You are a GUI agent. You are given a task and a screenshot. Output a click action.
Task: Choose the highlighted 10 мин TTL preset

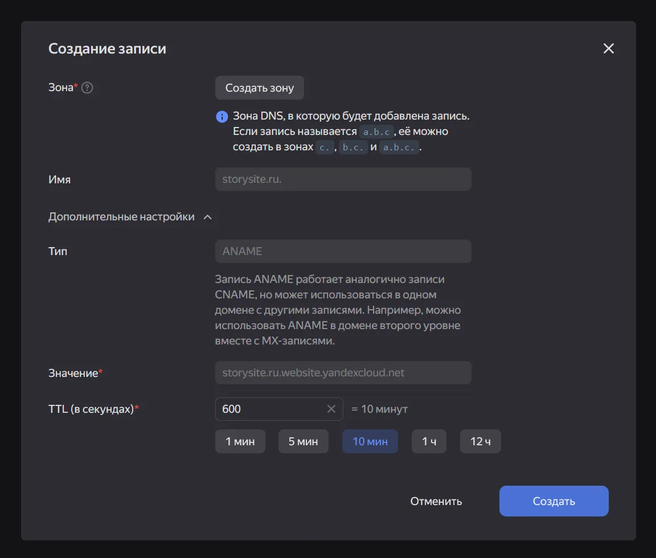click(370, 441)
